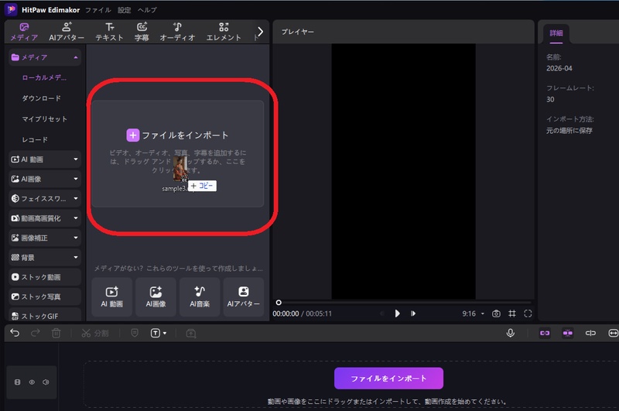Toggle track visibility eye icon

32,382
